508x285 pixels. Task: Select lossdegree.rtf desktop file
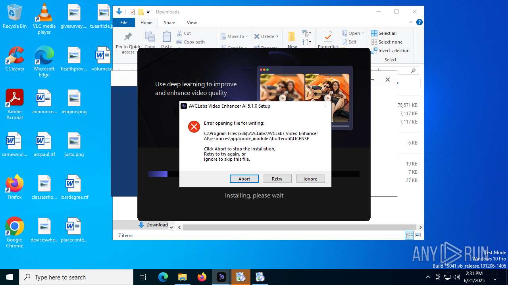(74, 187)
